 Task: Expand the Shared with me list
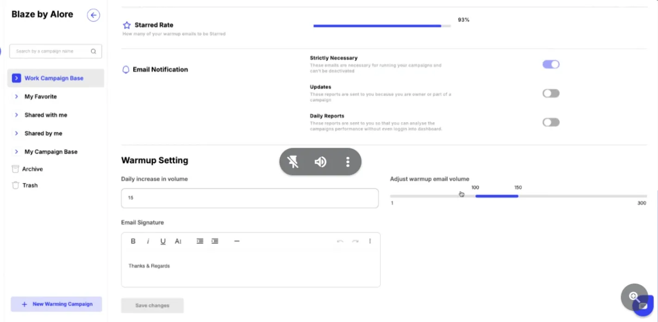coord(17,115)
